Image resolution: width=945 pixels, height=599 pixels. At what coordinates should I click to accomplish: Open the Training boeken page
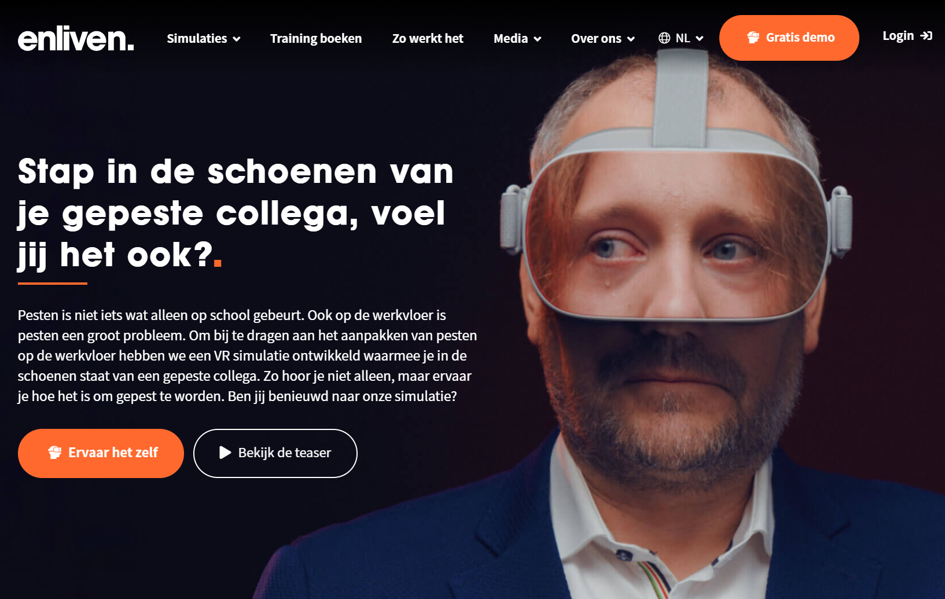click(x=316, y=39)
